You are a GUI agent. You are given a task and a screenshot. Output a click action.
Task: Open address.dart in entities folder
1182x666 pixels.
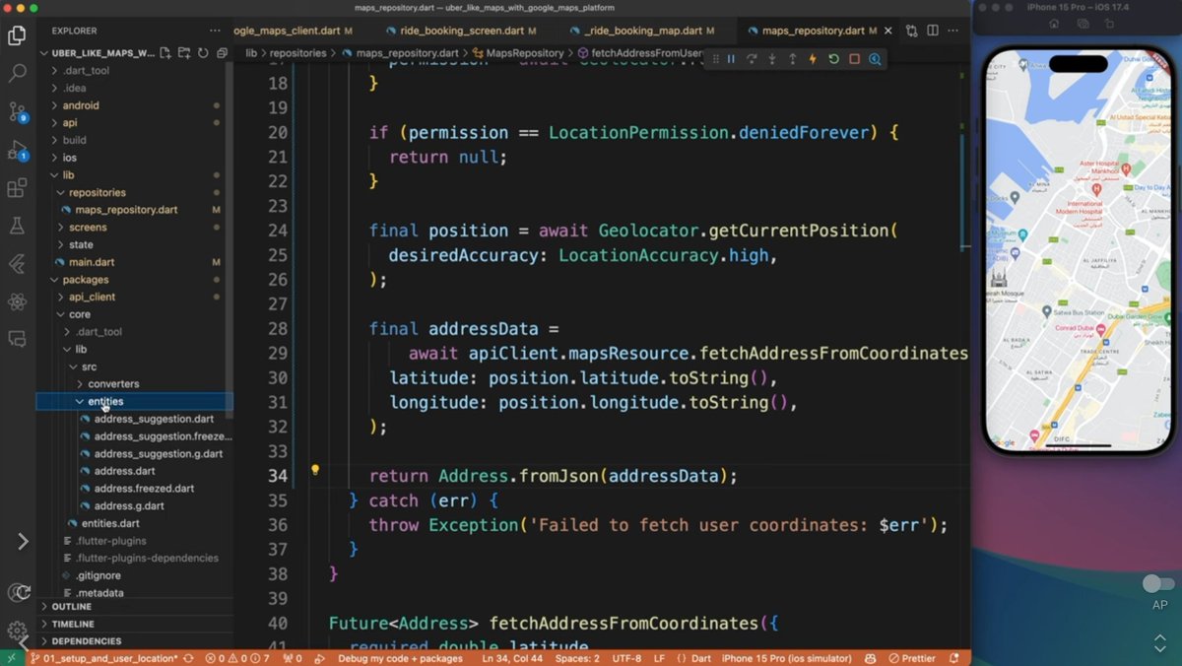pyautogui.click(x=134, y=471)
